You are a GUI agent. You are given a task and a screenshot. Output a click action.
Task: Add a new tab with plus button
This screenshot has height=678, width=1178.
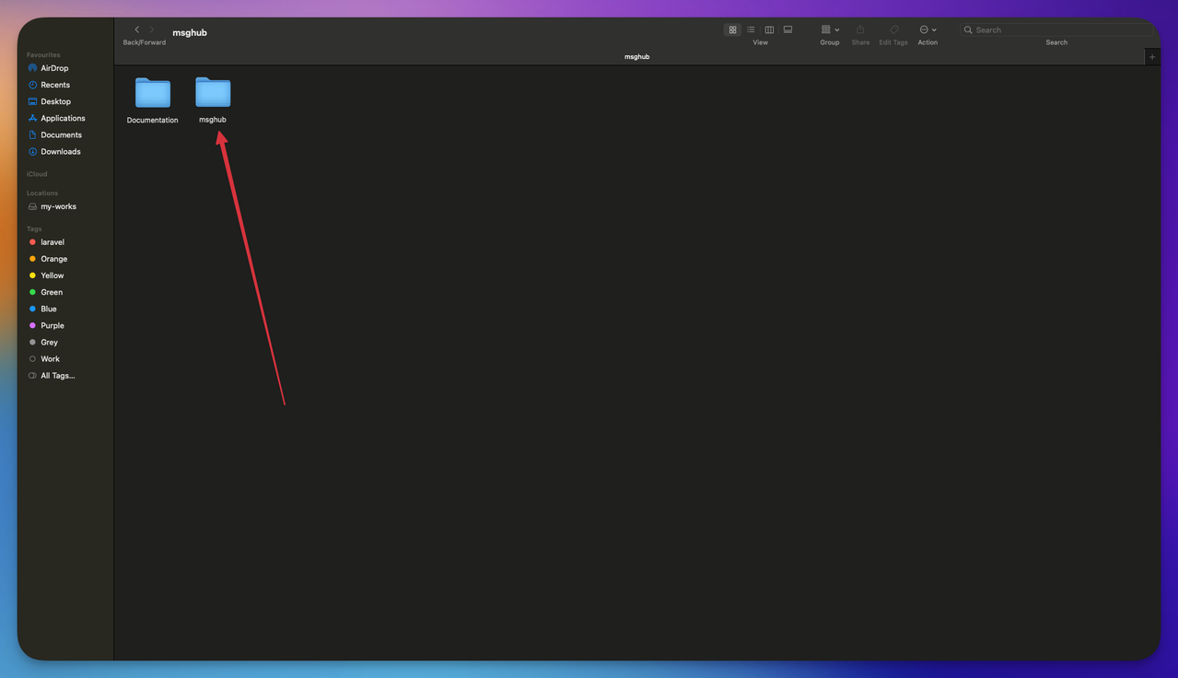(x=1152, y=57)
